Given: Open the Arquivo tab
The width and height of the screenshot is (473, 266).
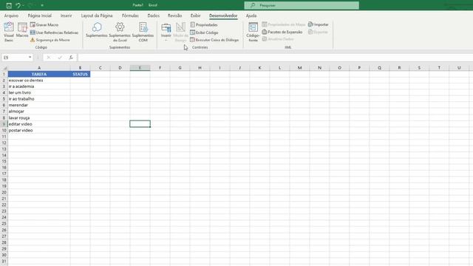Looking at the screenshot, I should (x=12, y=16).
